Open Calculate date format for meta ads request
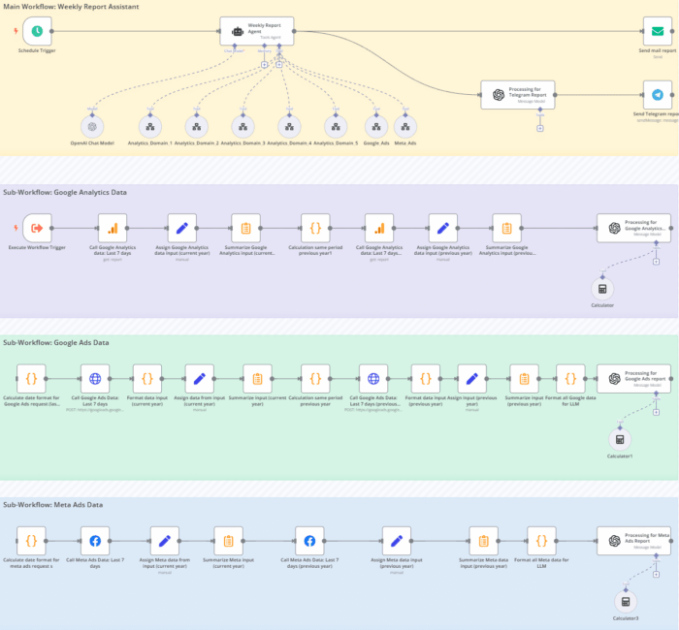Viewport: 679px width, 630px height. pos(31,541)
